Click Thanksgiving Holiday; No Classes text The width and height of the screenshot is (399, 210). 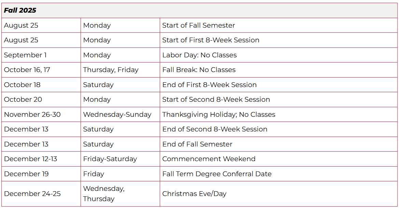coord(219,114)
